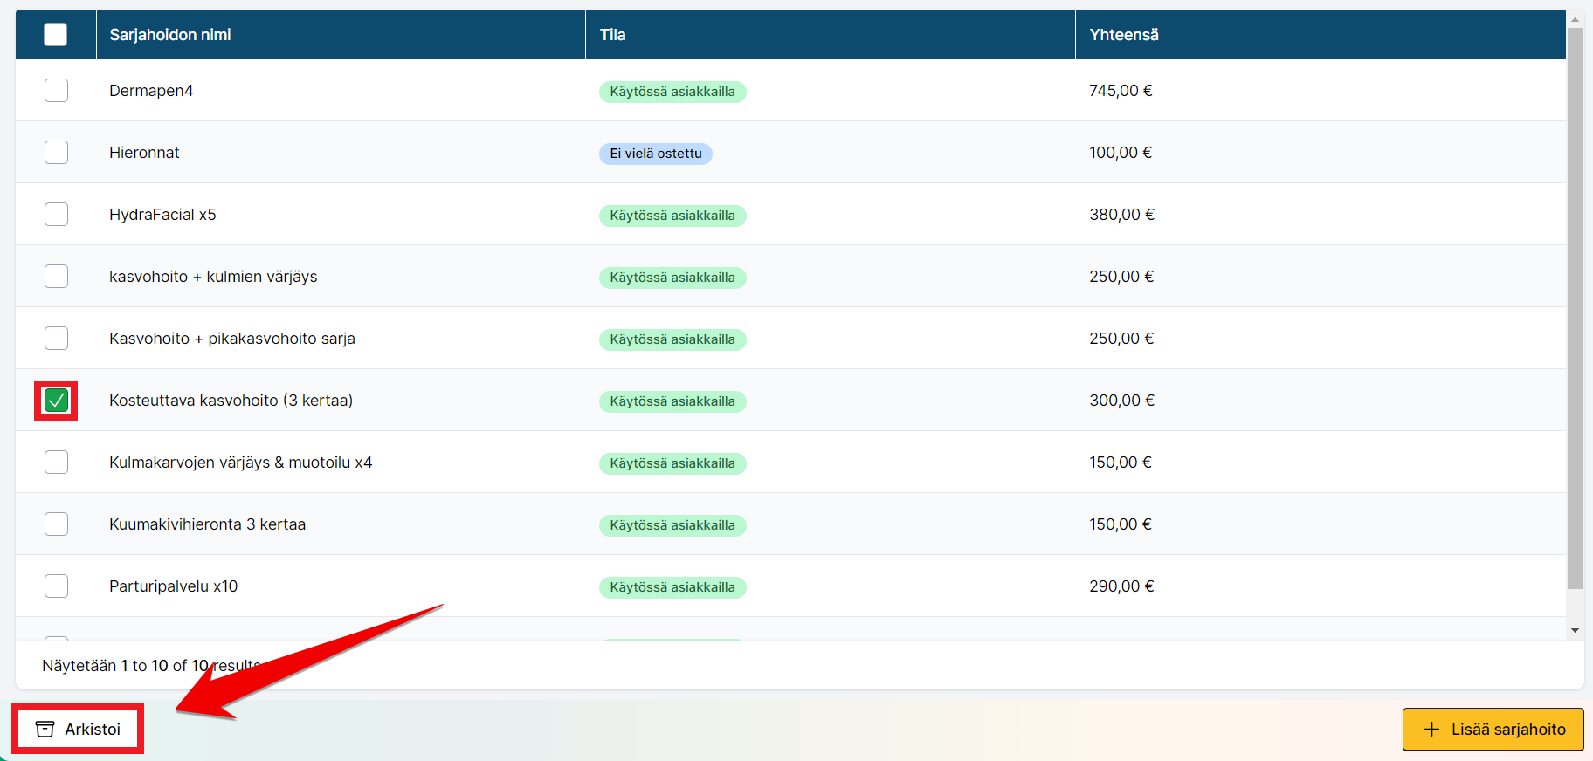Select checkbox for Parturipalvelu x10
The height and width of the screenshot is (761, 1593).
pos(56,586)
